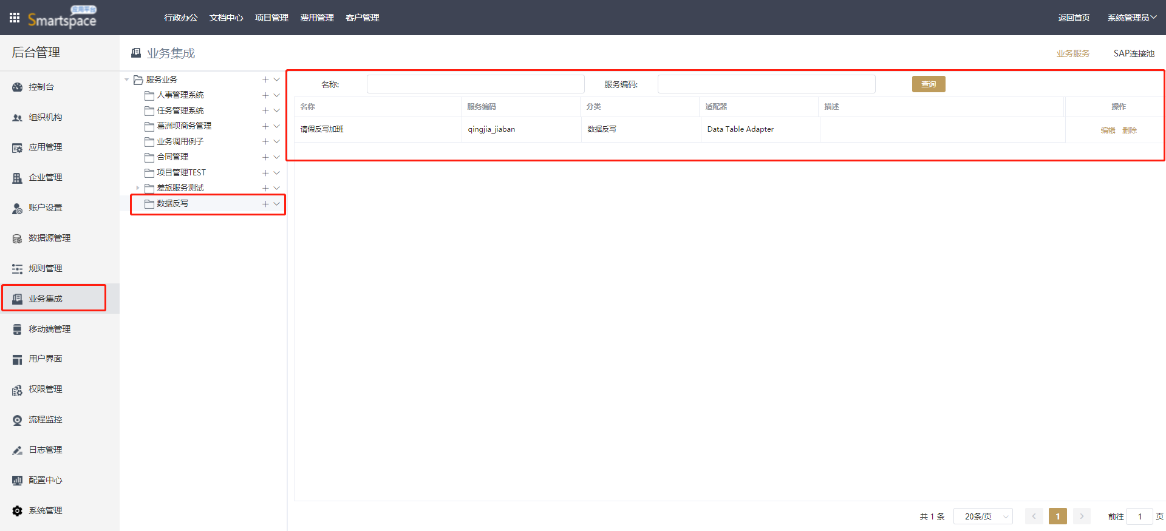Screen dimensions: 1166x531
Task: Click plus icon beside 项目管理TEST
Action: click(265, 172)
